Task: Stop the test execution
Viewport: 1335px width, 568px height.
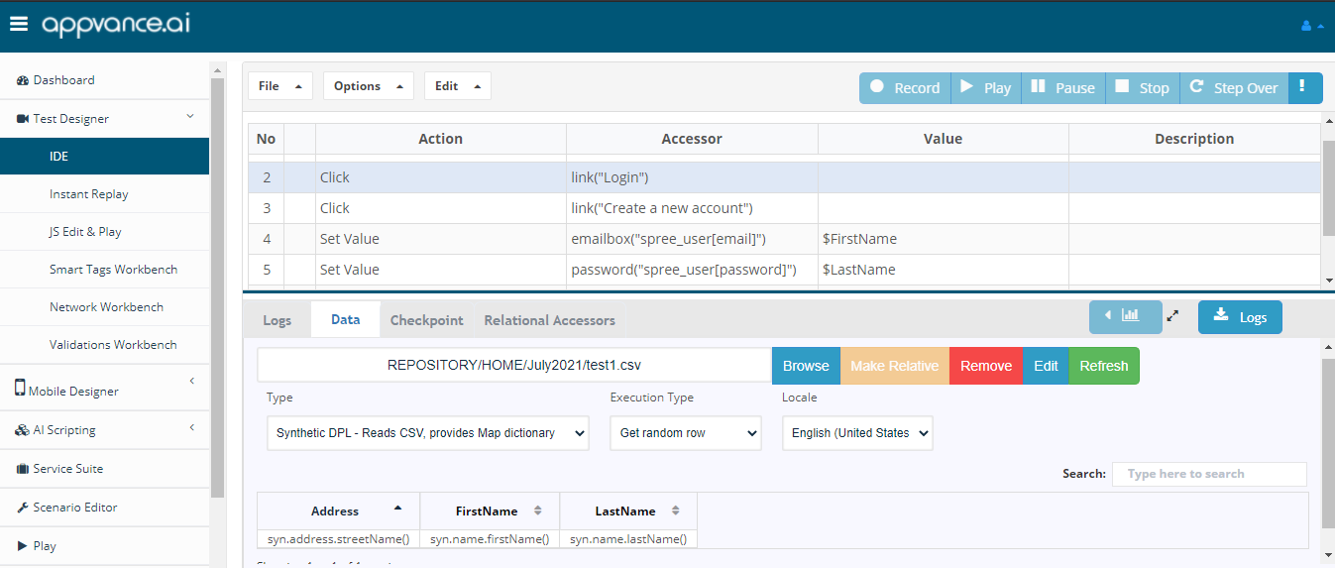Action: tap(1142, 88)
